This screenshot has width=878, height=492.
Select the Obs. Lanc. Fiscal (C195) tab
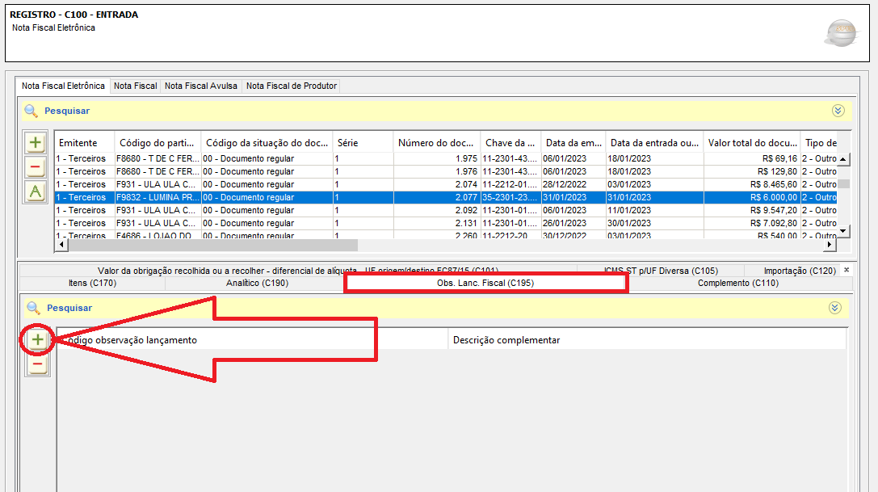click(485, 283)
